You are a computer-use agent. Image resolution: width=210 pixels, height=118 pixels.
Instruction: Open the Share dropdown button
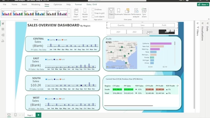click(x=203, y=4)
